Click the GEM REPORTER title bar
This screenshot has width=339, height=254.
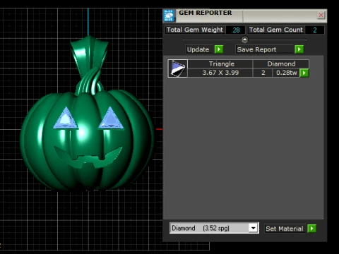[245, 16]
